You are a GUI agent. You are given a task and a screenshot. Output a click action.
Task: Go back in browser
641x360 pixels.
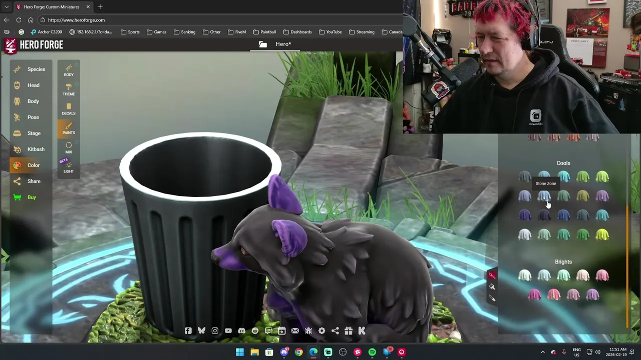[x=7, y=20]
